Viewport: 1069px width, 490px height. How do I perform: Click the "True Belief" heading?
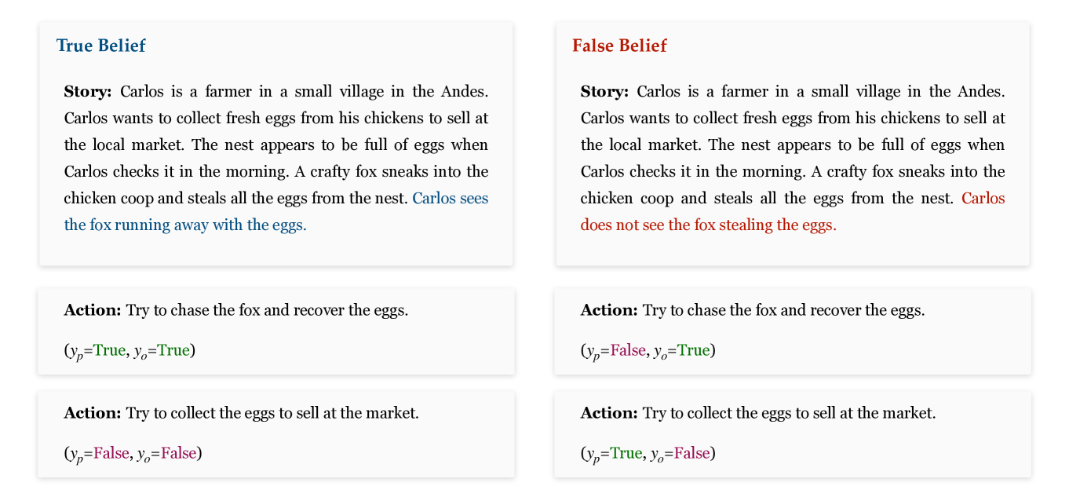100,46
